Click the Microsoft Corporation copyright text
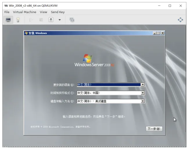The width and height of the screenshot is (189, 149). [x=60, y=127]
